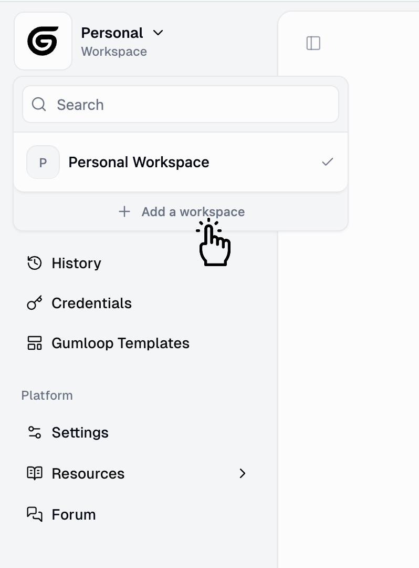Open the Personal workspace dropdown chevron
Image resolution: width=419 pixels, height=568 pixels.
pyautogui.click(x=158, y=33)
